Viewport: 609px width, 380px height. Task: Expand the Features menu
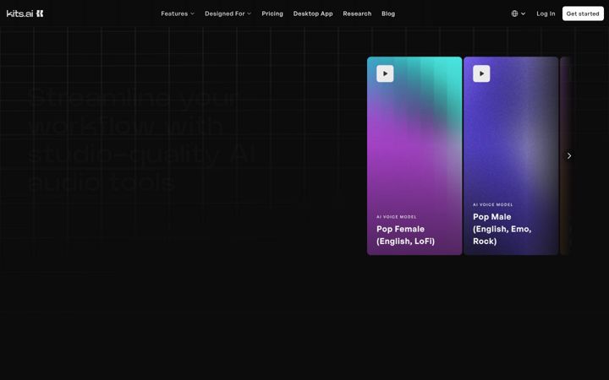click(x=178, y=14)
